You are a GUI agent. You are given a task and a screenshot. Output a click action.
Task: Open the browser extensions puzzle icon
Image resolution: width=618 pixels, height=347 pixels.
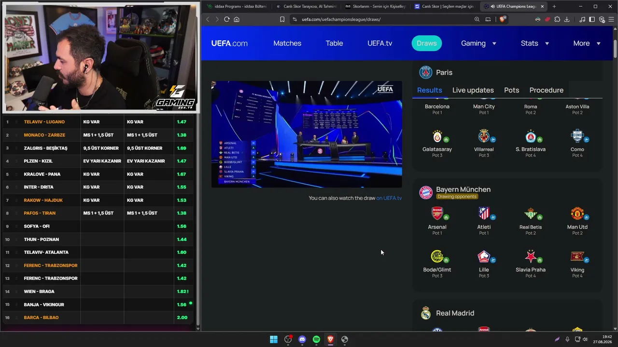pyautogui.click(x=557, y=19)
